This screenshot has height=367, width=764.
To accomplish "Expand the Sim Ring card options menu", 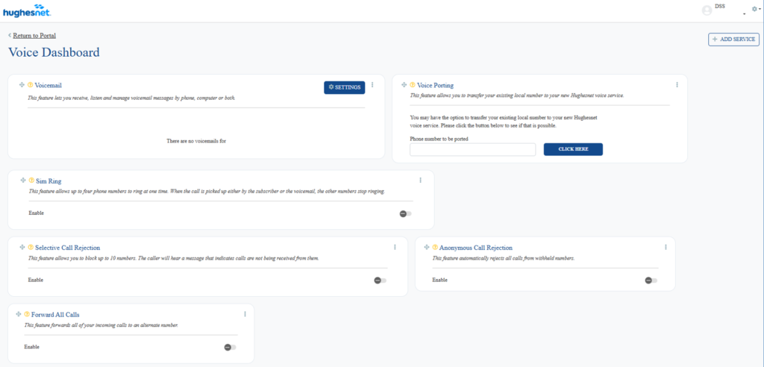I will pos(421,180).
